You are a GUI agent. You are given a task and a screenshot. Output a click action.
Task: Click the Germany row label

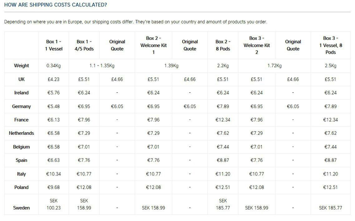click(21, 106)
